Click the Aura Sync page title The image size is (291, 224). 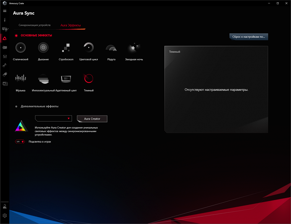[24, 13]
